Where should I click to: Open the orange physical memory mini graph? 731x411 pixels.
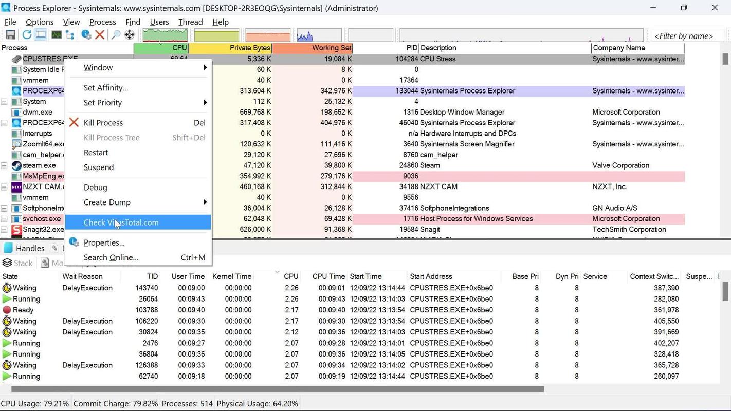tap(268, 35)
